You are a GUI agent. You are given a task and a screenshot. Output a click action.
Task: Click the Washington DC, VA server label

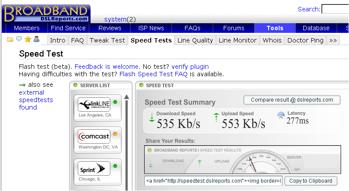(x=98, y=147)
